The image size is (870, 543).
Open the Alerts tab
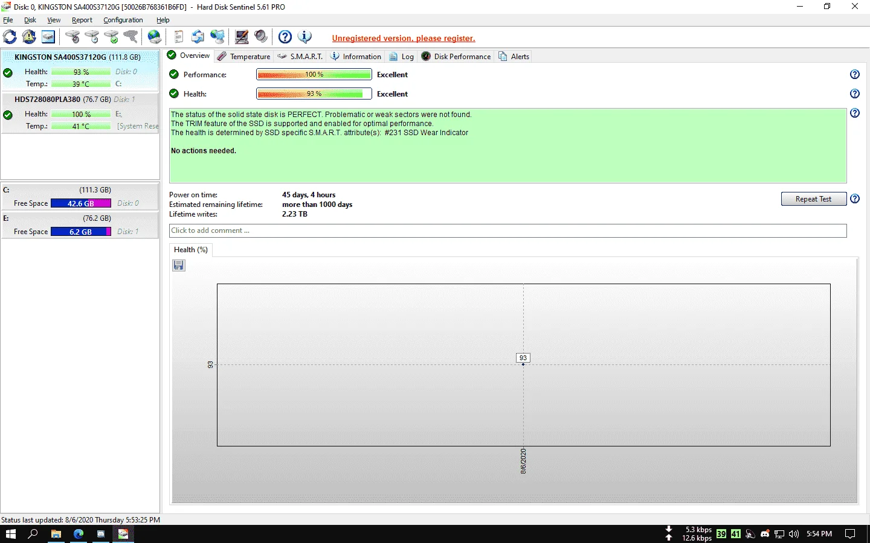[x=514, y=56]
